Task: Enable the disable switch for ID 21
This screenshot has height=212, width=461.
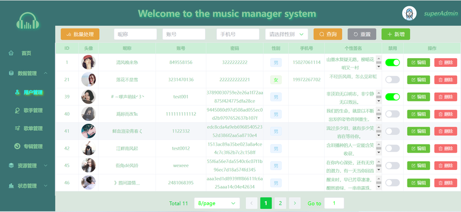Action: 392,79
